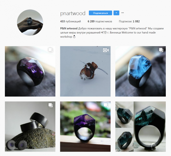Screen dimensions: 171x156
Task: Open the teal forest ring collage post
Action: point(141,126)
